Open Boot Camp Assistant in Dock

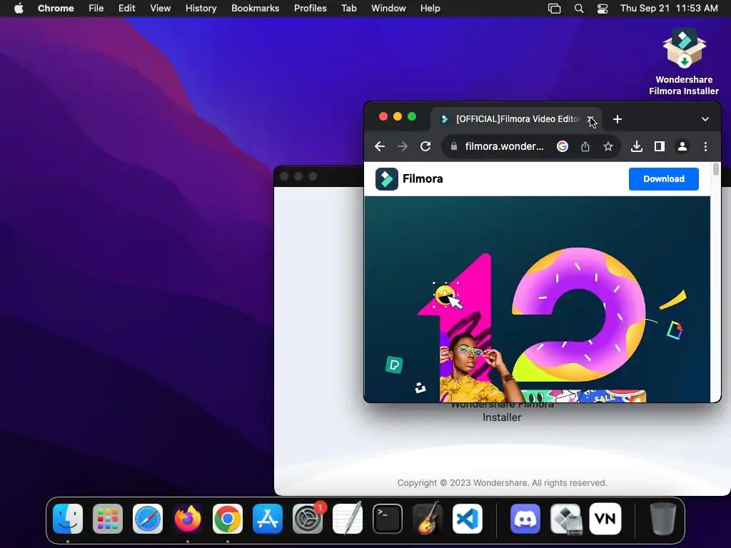click(565, 519)
